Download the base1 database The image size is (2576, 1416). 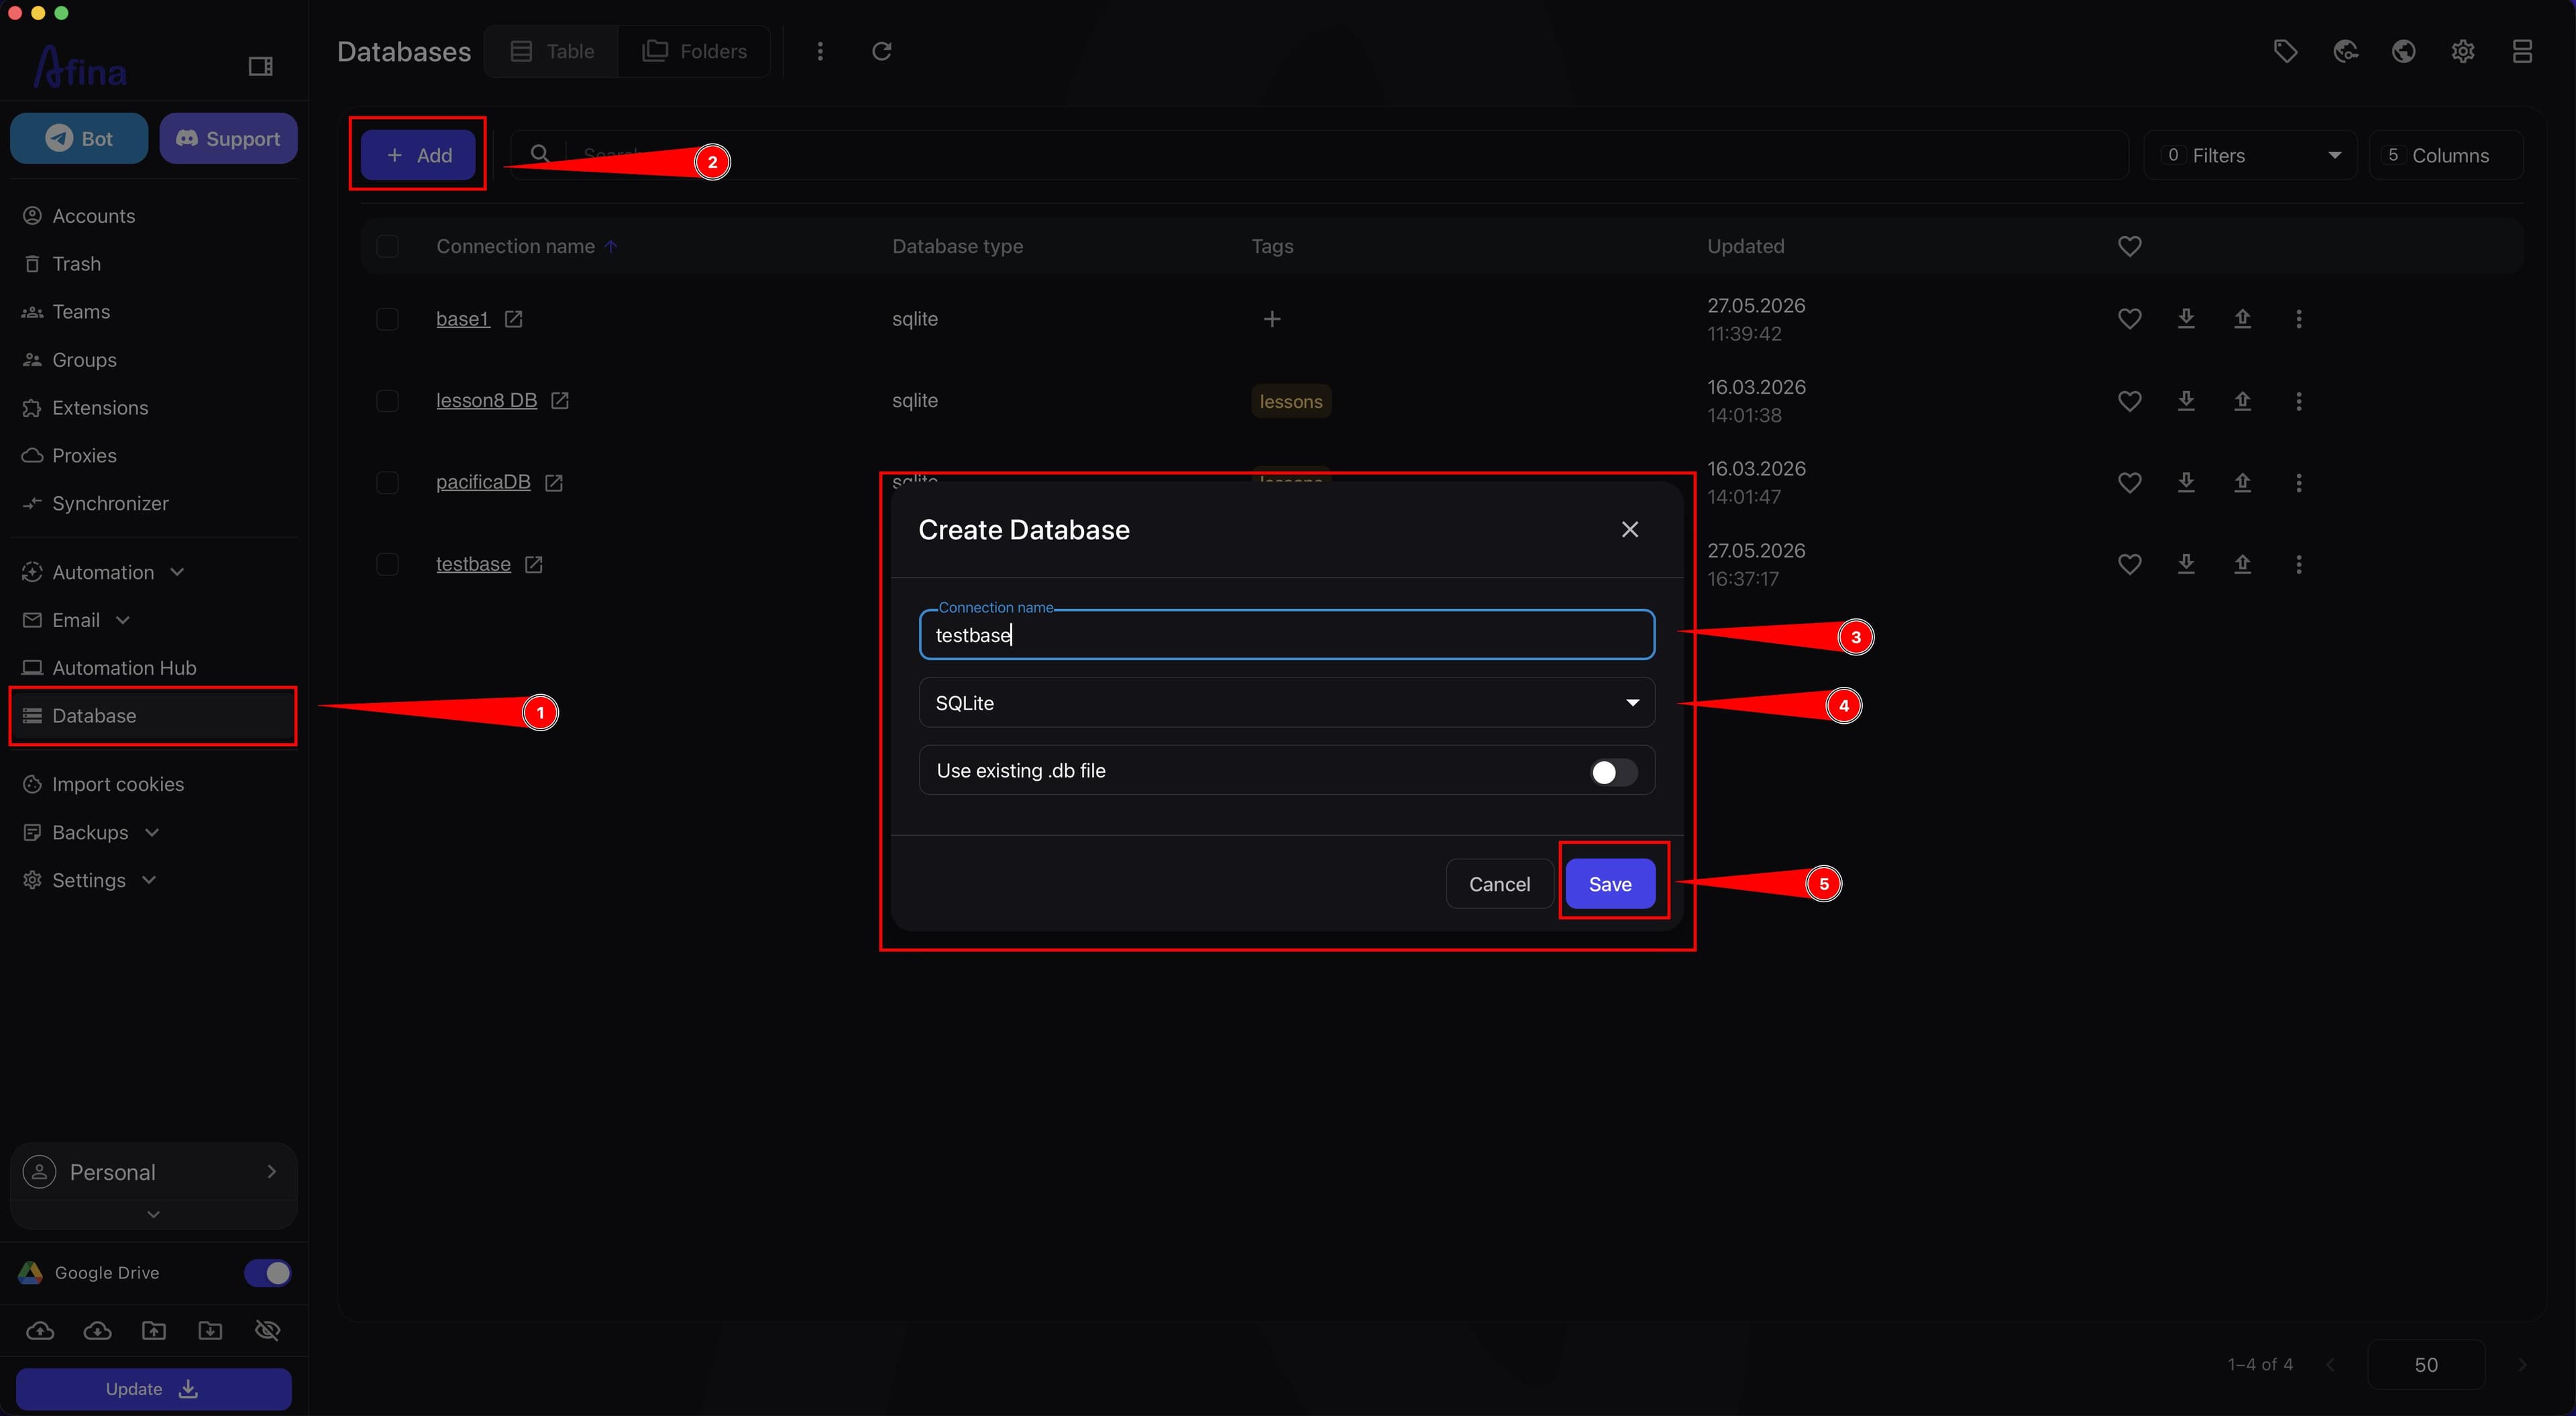tap(2186, 319)
